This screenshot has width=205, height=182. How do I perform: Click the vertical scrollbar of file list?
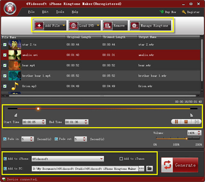click(x=202, y=60)
